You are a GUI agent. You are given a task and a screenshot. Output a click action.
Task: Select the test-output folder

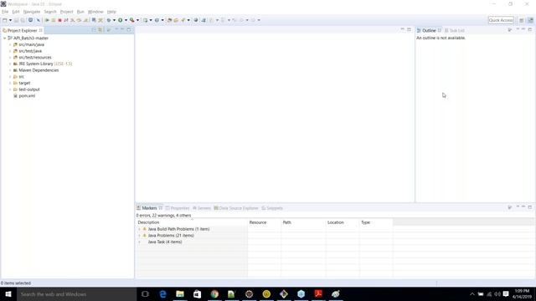(29, 89)
